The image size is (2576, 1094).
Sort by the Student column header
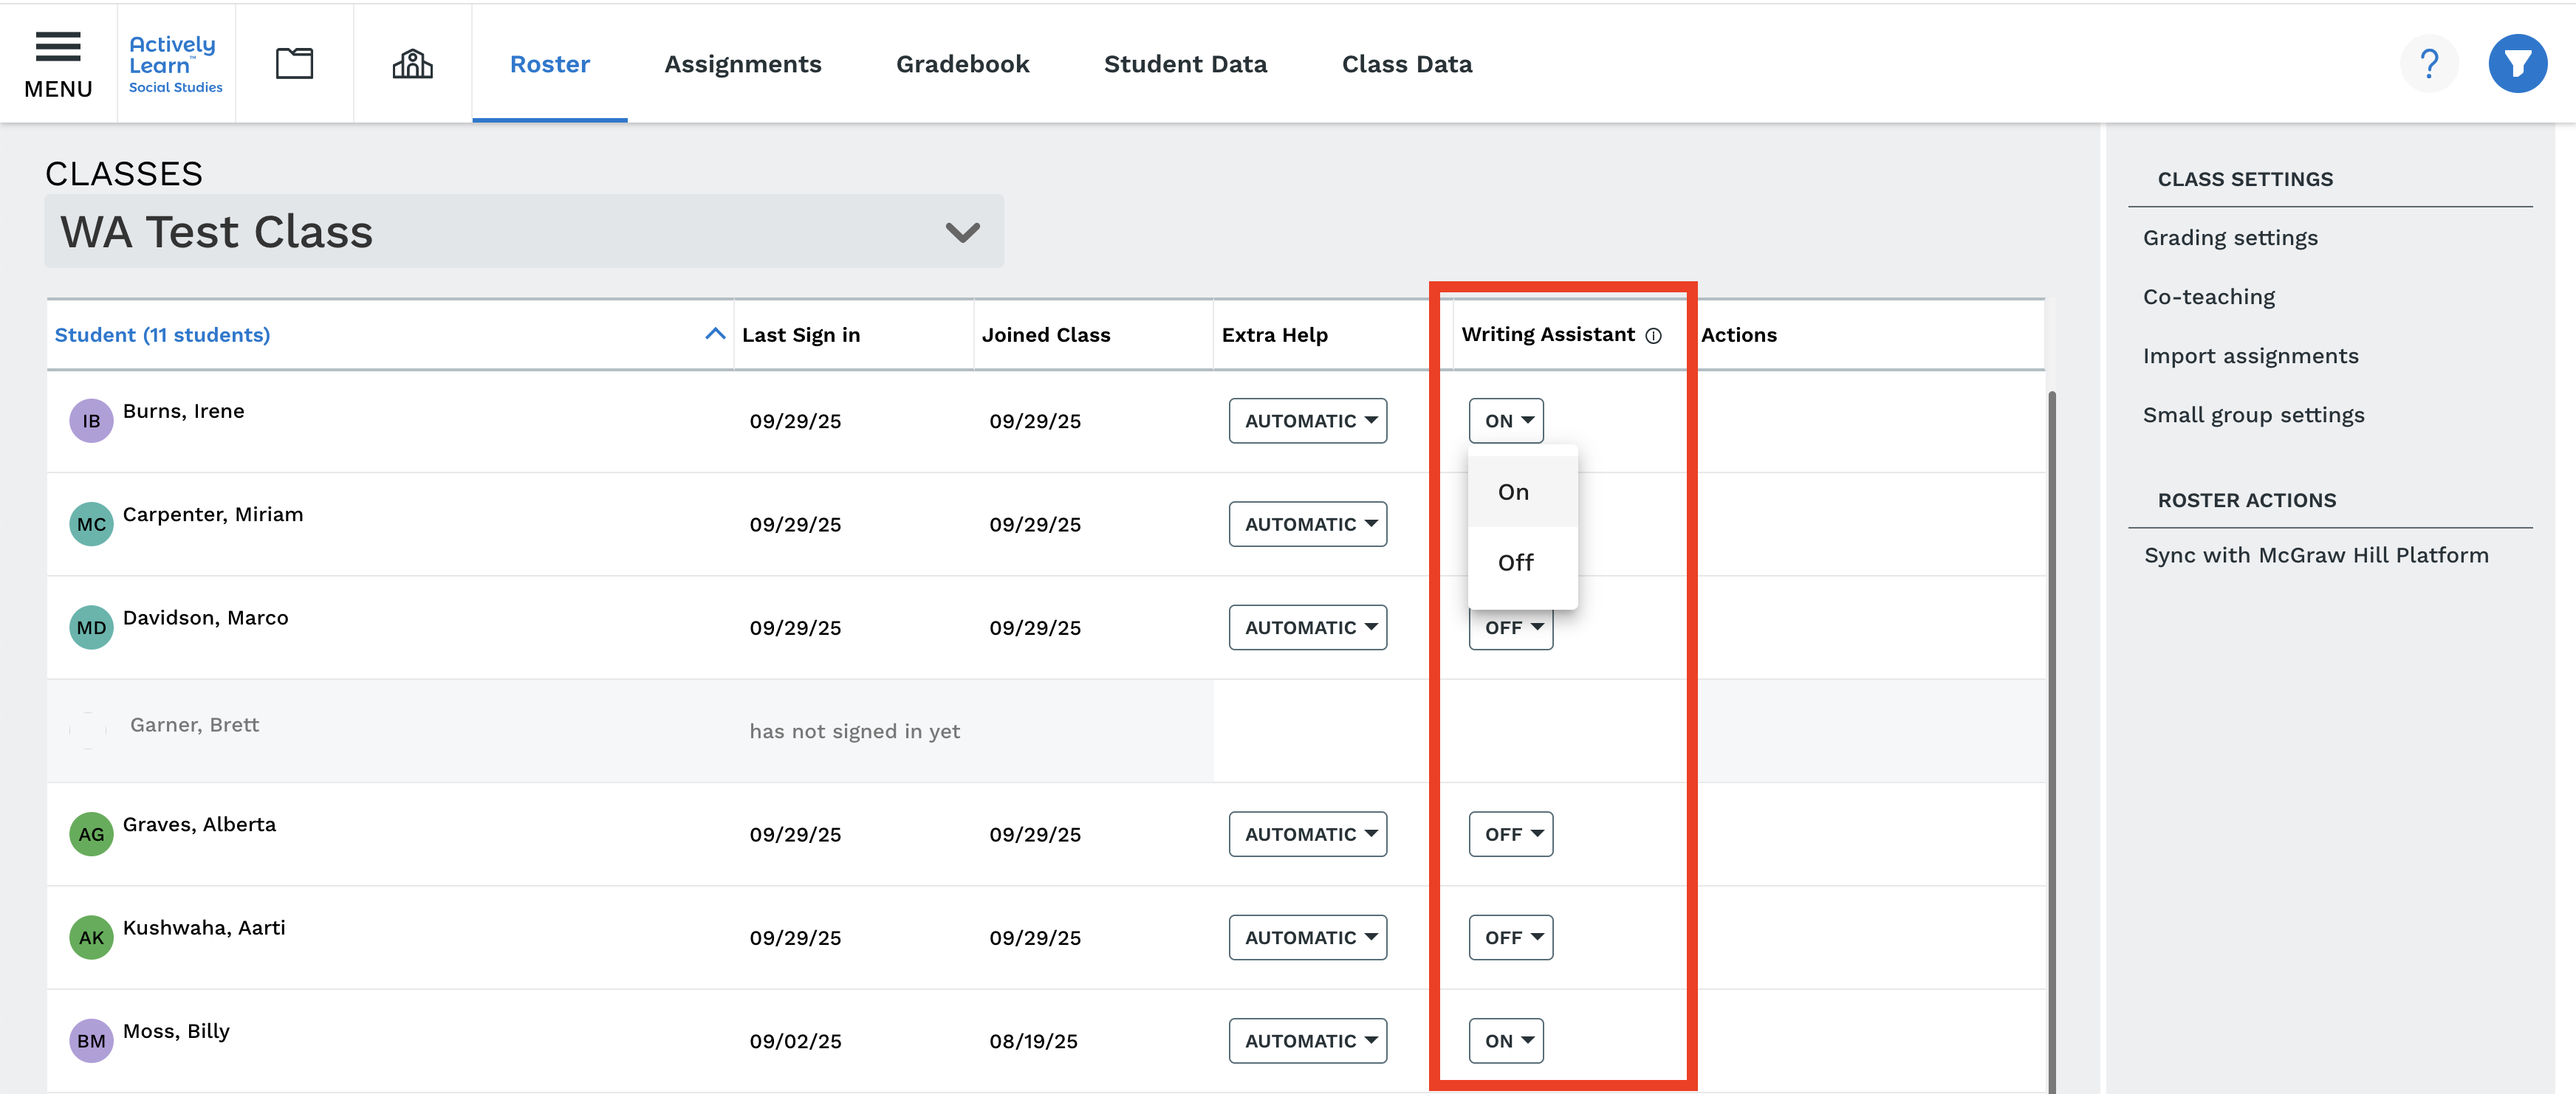tap(162, 334)
